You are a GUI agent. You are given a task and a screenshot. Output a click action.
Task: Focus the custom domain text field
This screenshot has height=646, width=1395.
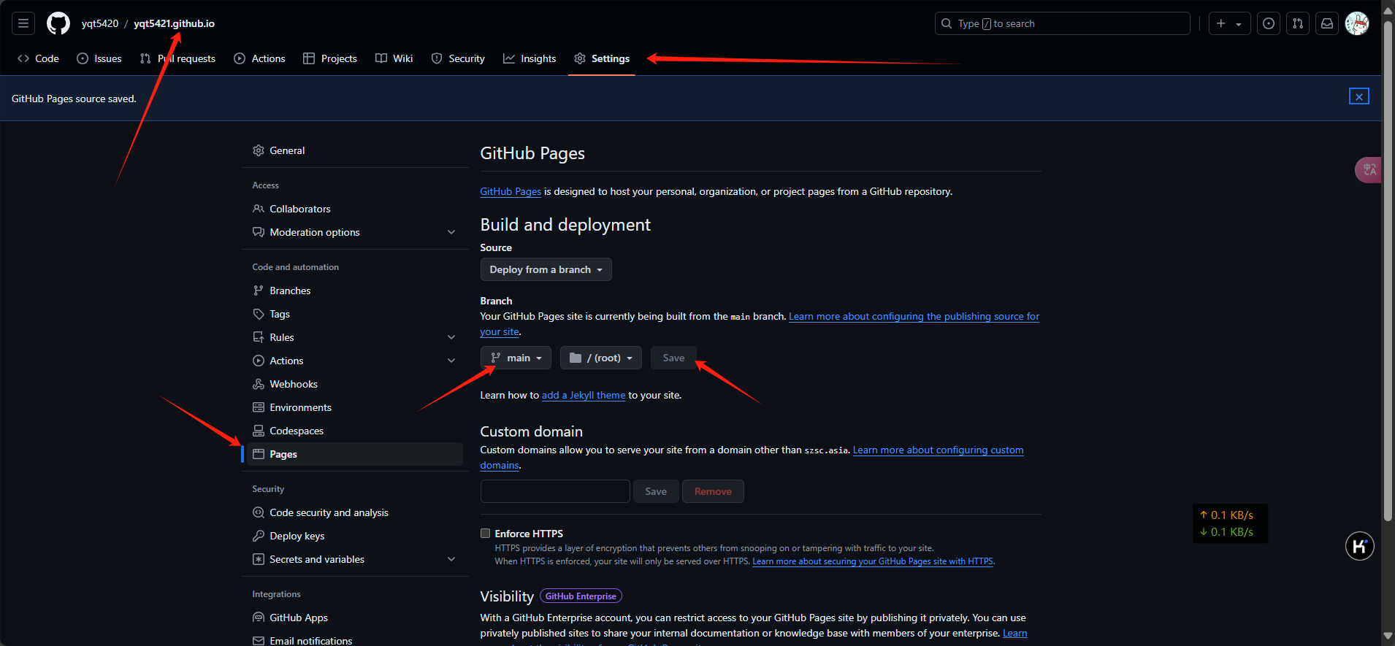pyautogui.click(x=555, y=491)
